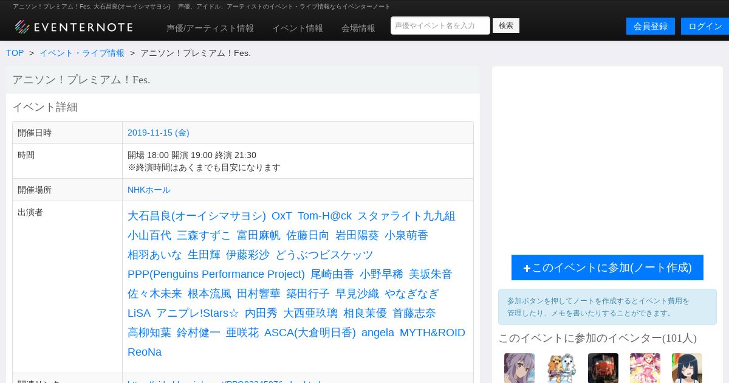The width and height of the screenshot is (729, 383).
Task: Open performer 根本流風
Action: click(x=210, y=294)
